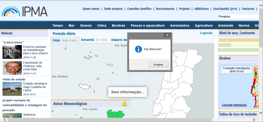
Task: Open the eBiblioteca link
Action: coord(201,9)
